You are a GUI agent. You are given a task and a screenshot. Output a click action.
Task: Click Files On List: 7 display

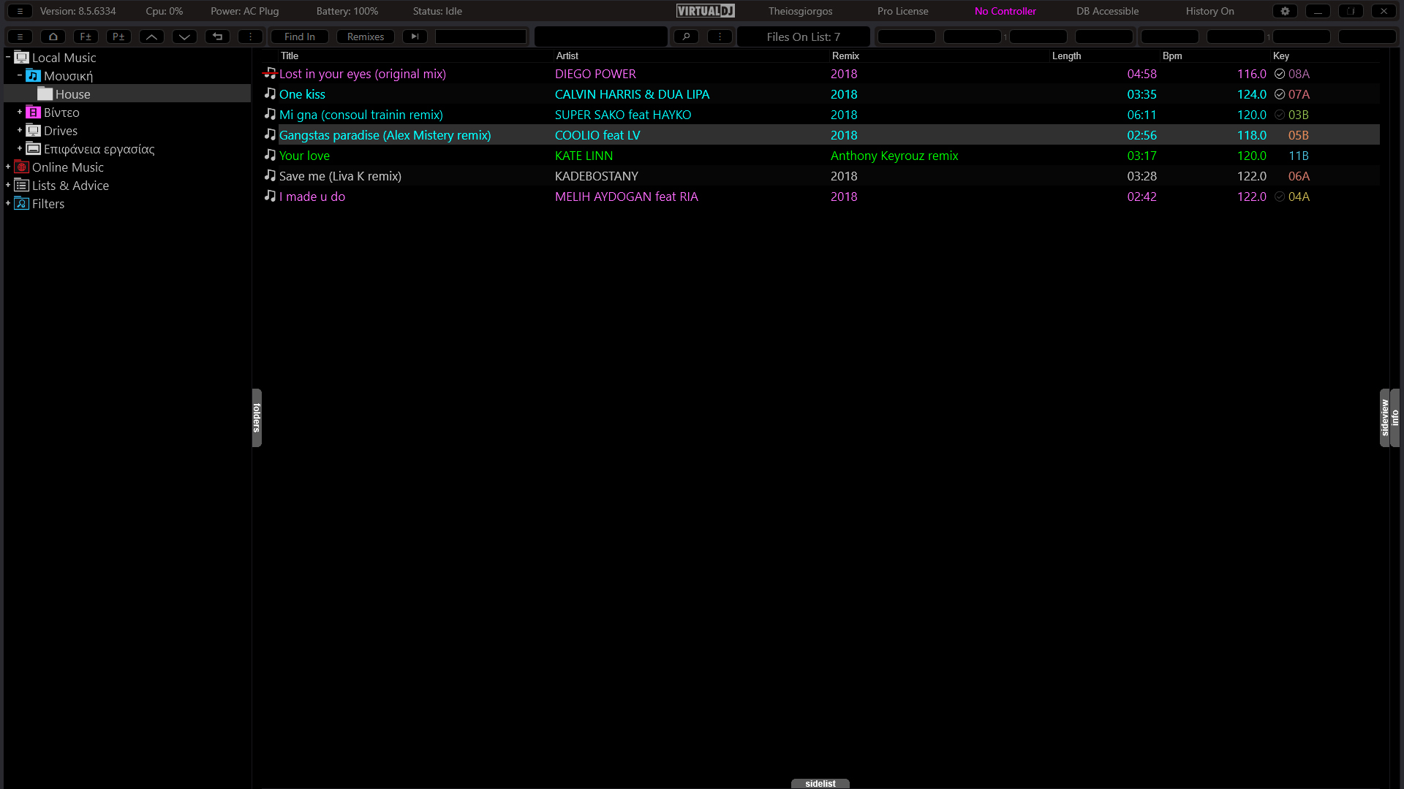tap(803, 37)
